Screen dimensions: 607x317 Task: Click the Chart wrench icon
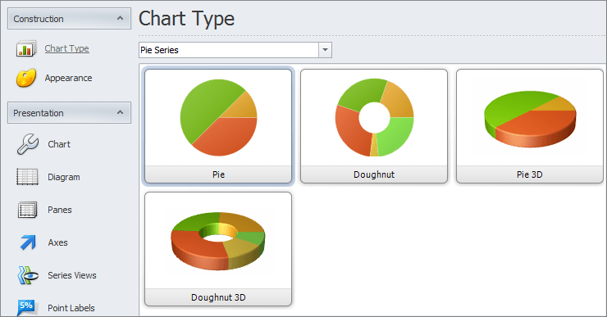tap(28, 144)
